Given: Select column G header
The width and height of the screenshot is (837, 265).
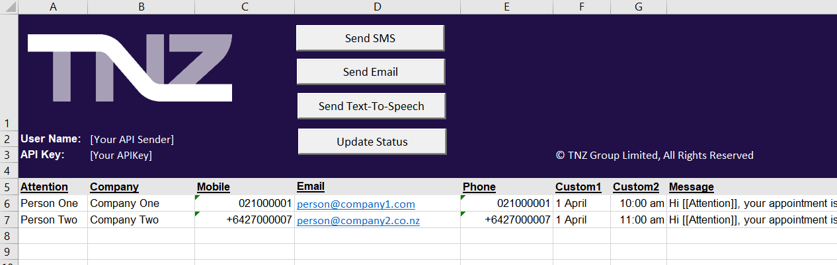Looking at the screenshot, I should tap(638, 7).
